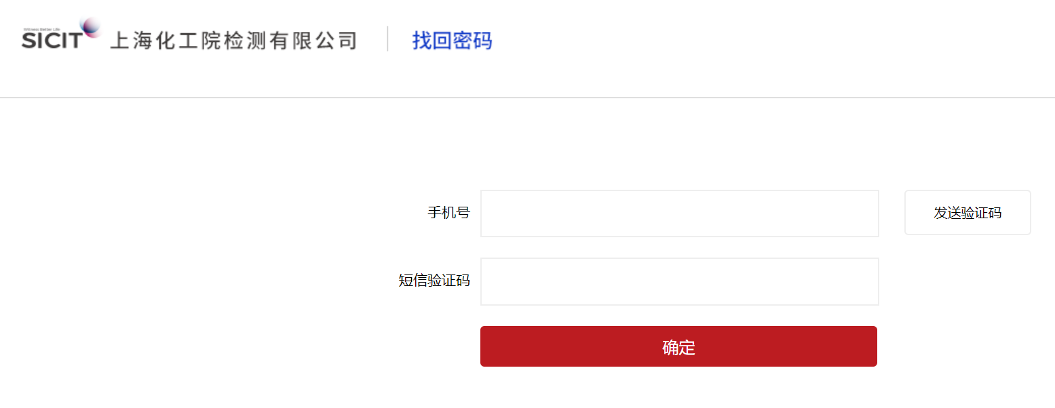Click the red submit bar labeled 确定
Screen dimensions: 1055x408
click(678, 346)
